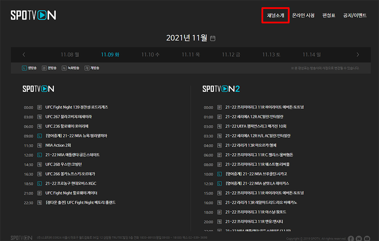This screenshot has width=379, height=241.
Task: Select the 11.08 월 date tab
Action: [x=70, y=55]
